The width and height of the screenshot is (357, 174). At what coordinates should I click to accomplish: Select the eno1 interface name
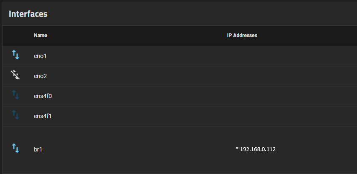pos(40,56)
